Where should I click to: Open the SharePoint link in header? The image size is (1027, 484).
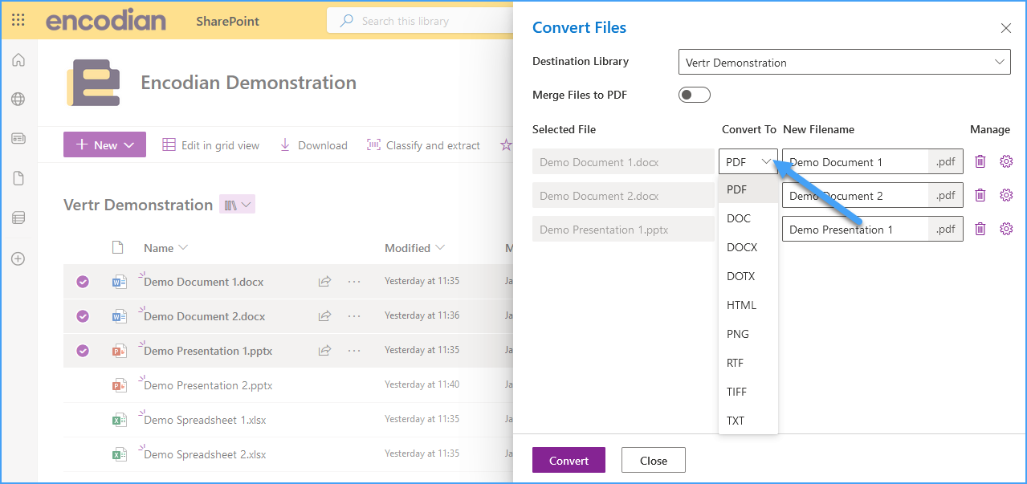point(228,21)
